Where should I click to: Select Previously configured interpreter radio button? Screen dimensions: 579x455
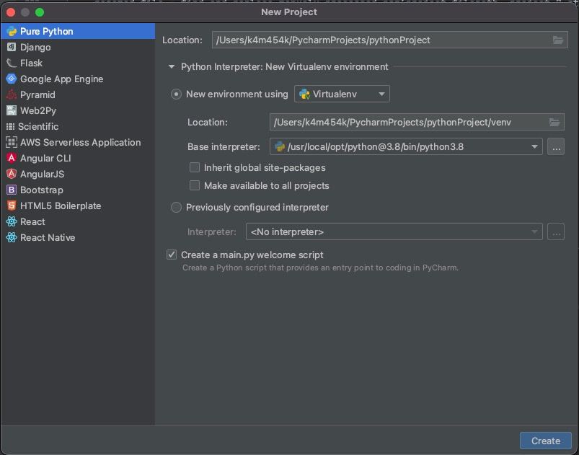click(x=176, y=208)
